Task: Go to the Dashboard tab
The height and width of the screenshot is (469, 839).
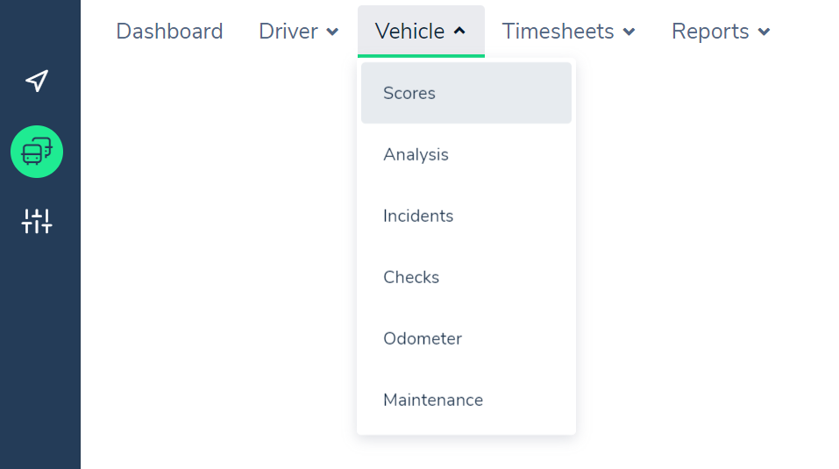Action: tap(169, 31)
